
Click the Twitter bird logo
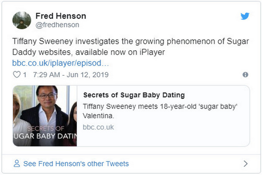pos(245,16)
